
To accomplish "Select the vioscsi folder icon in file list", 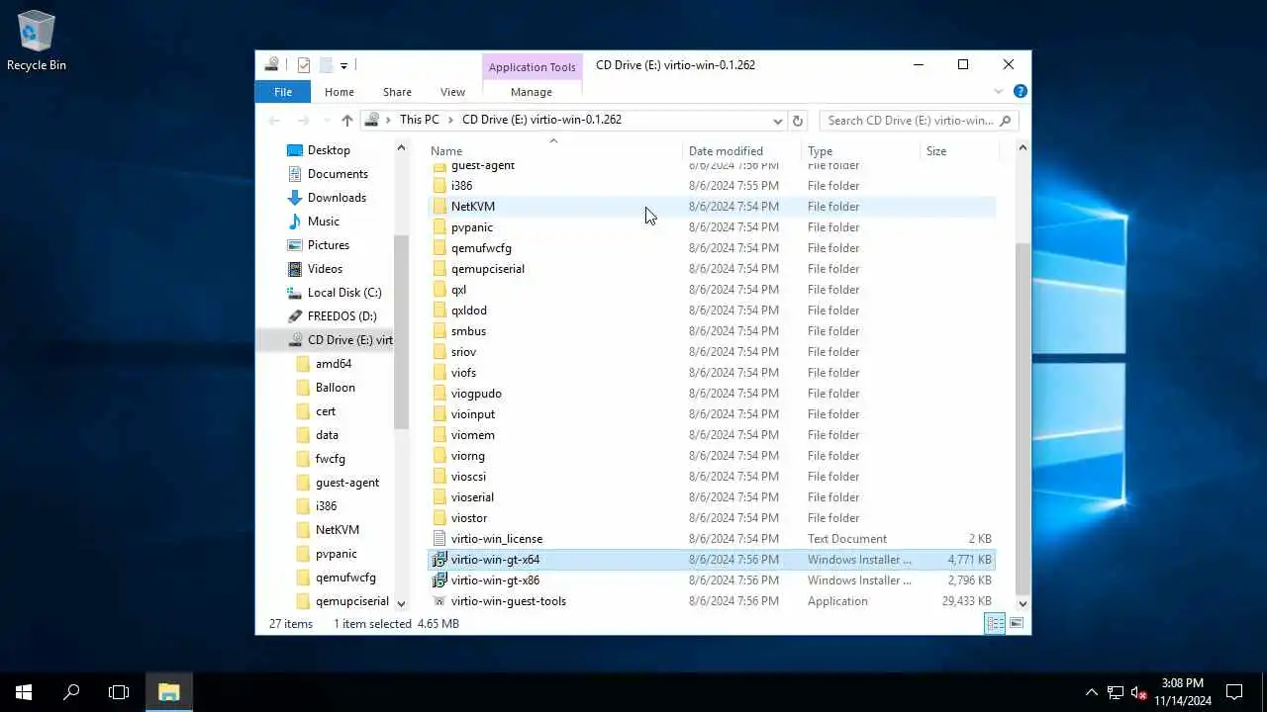I will click(439, 477).
